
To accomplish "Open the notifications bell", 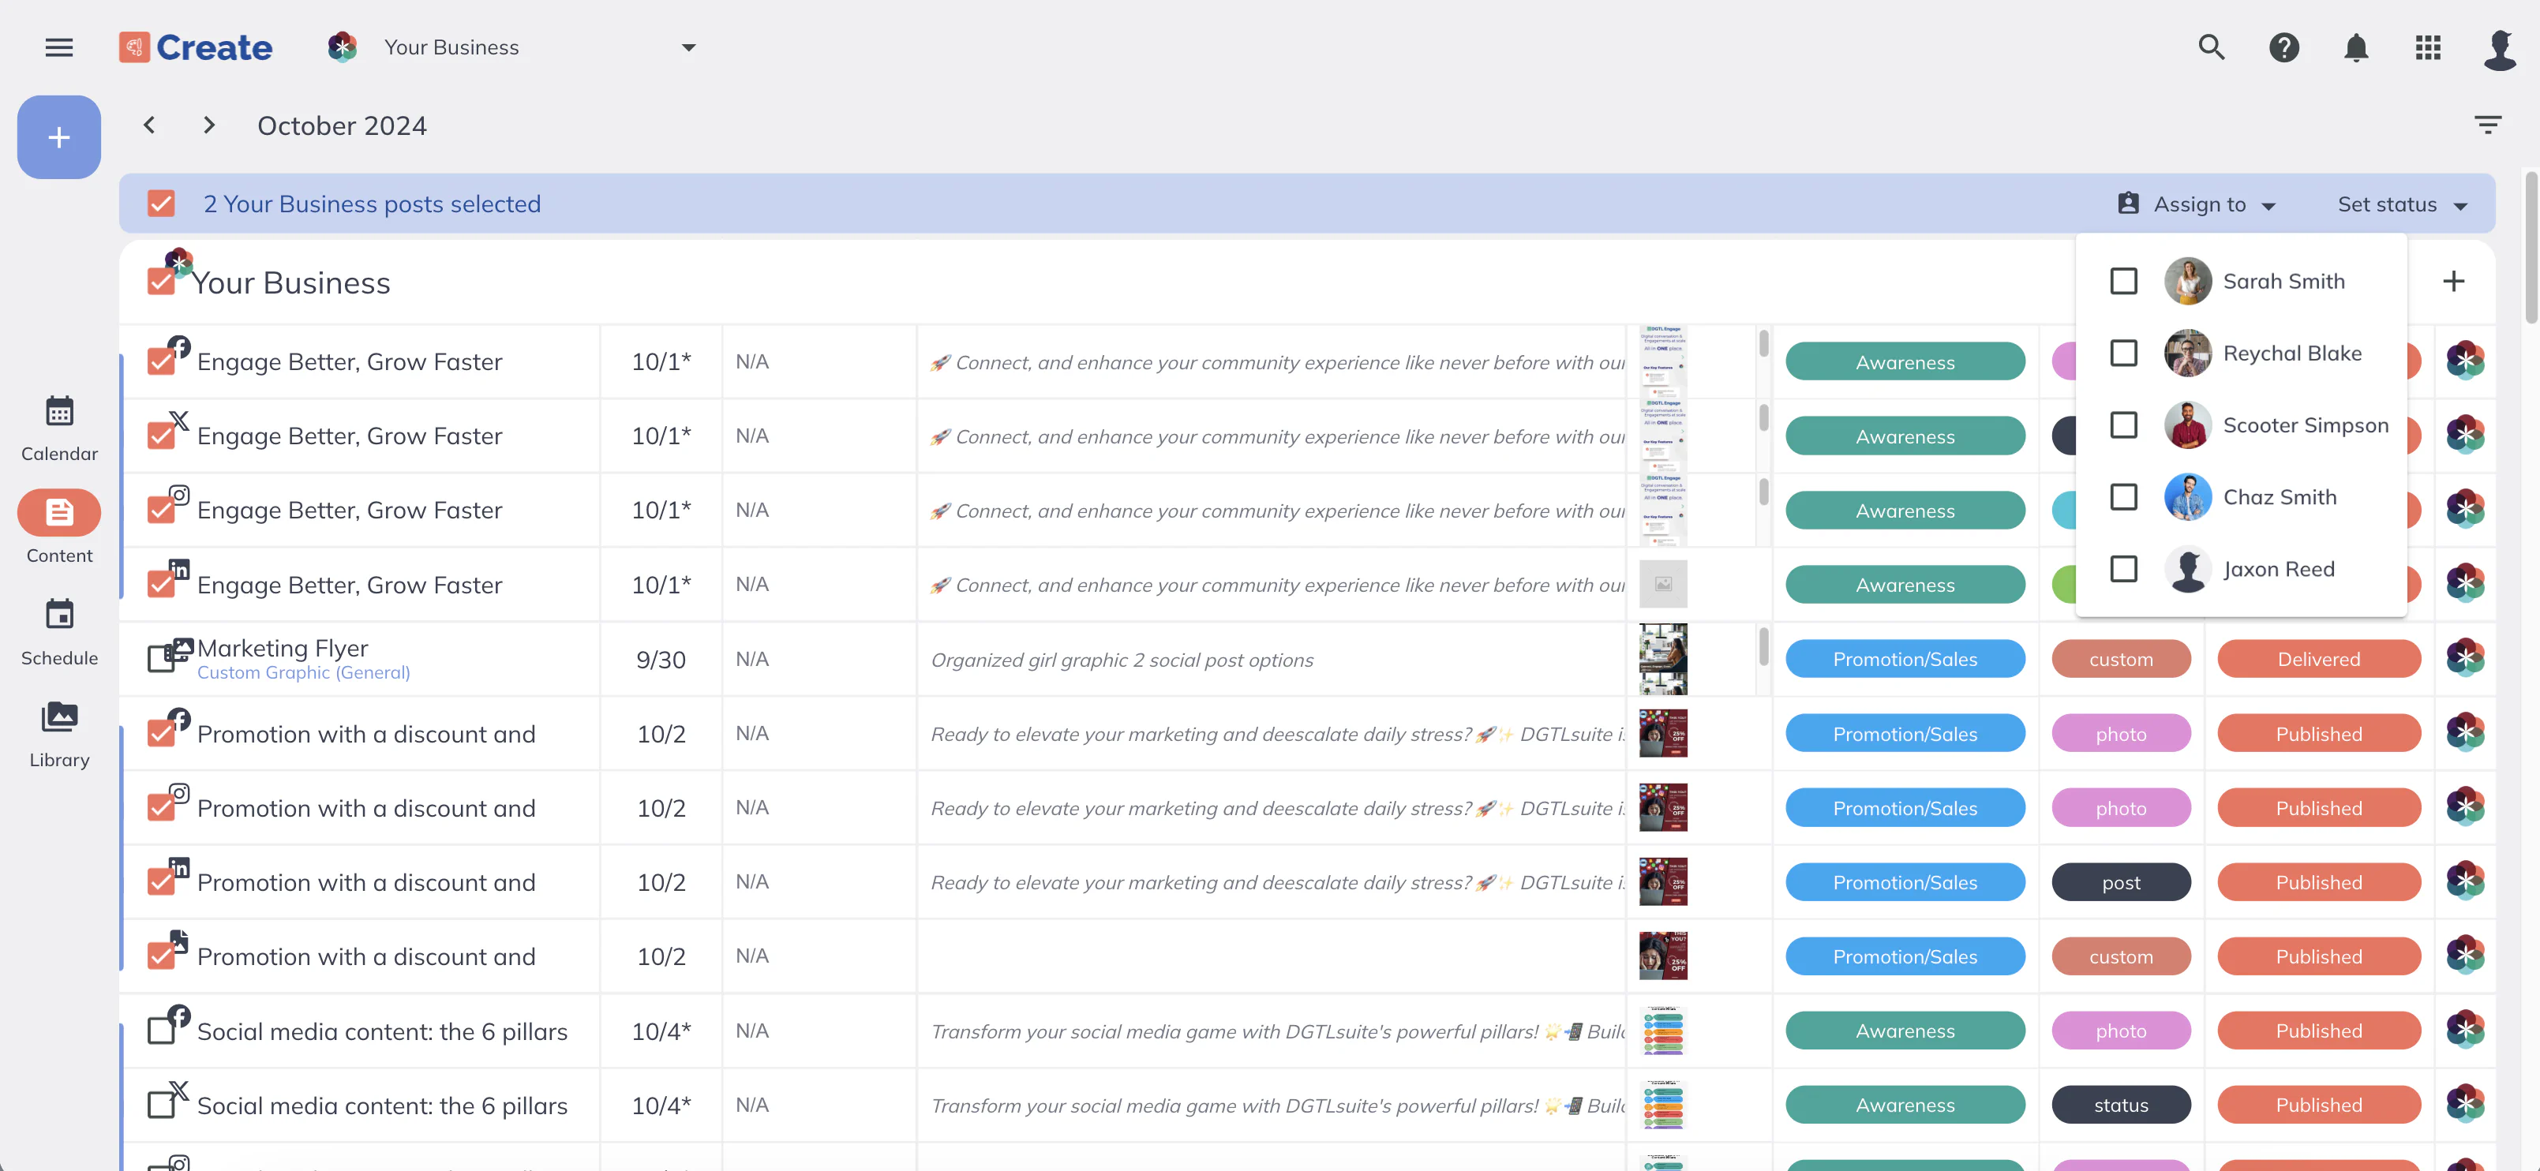I will 2355,47.
